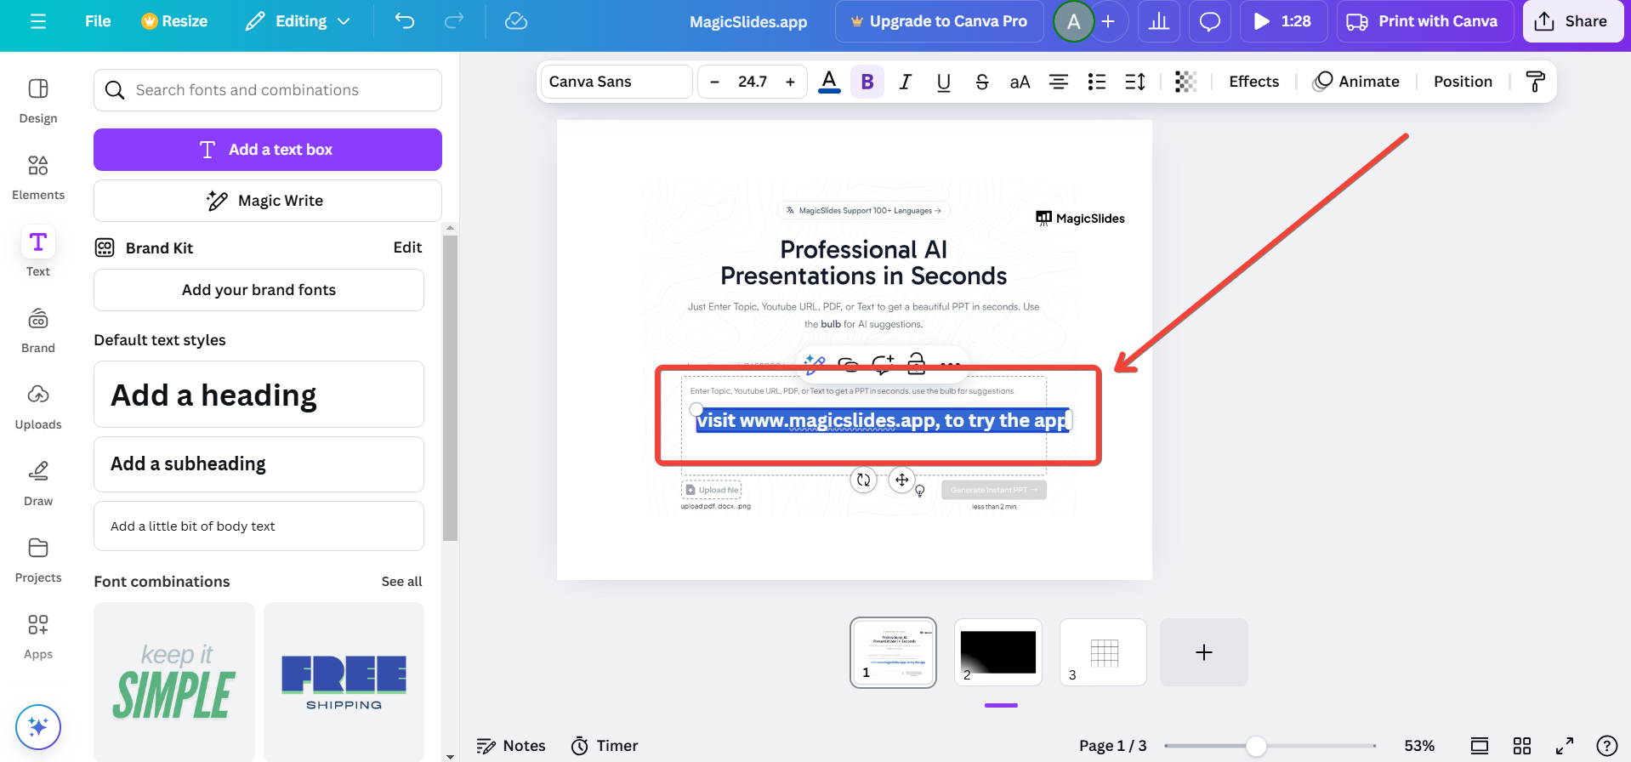The width and height of the screenshot is (1631, 762).
Task: Open text Effects panel
Action: [x=1253, y=82]
